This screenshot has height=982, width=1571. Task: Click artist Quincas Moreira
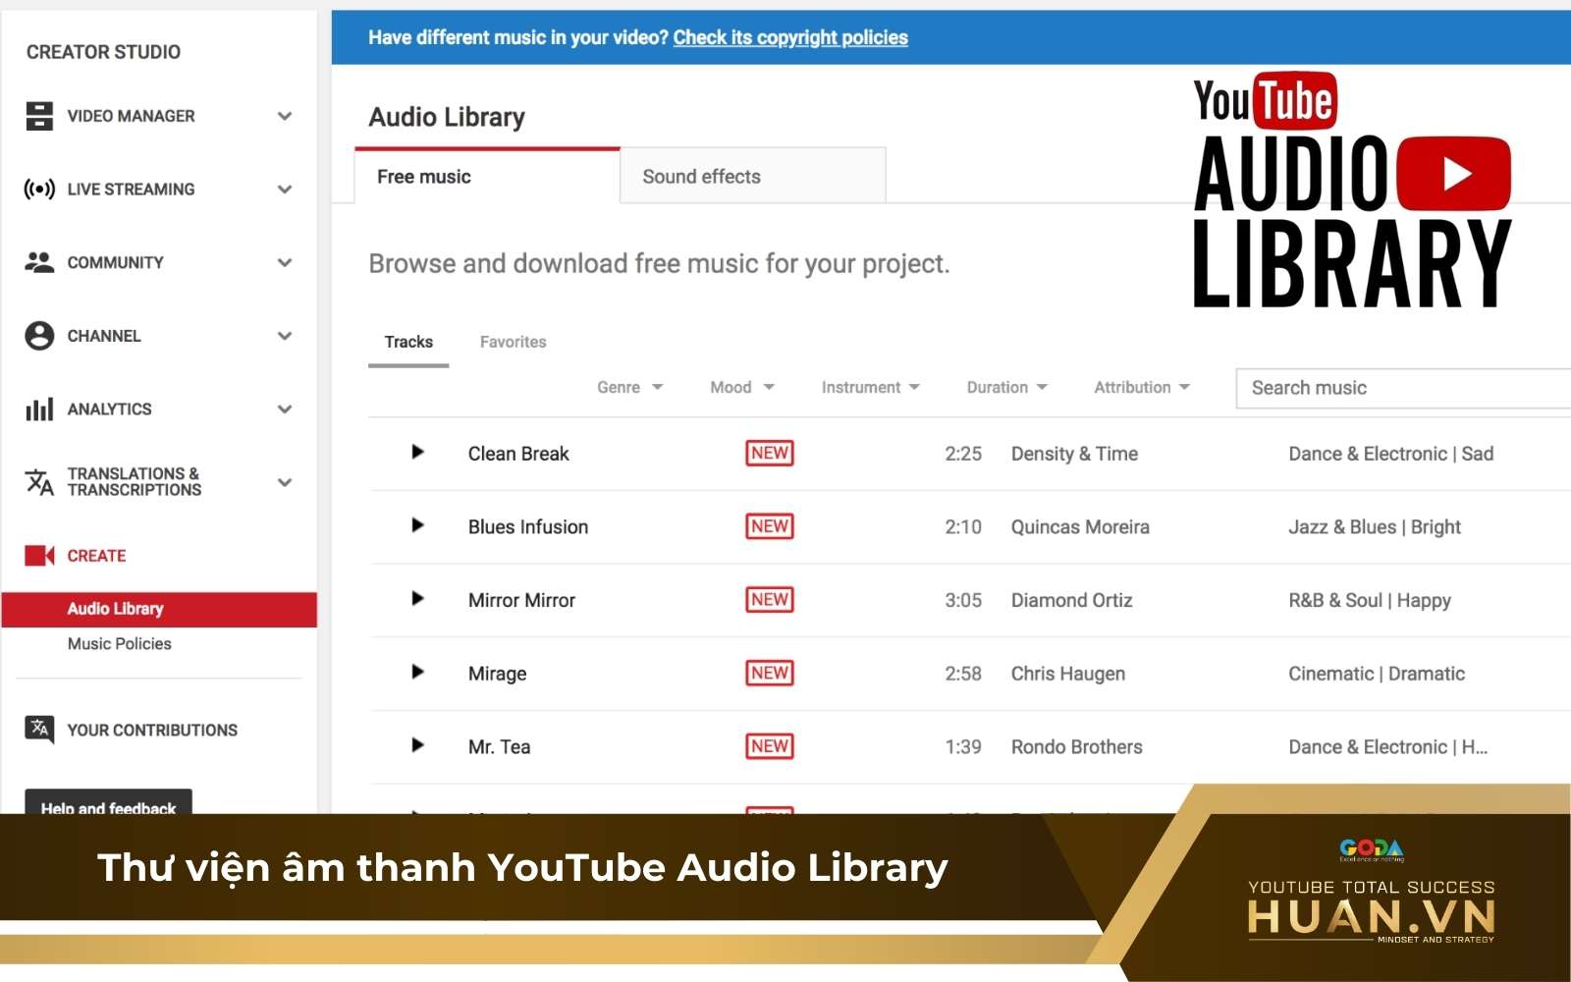1080,526
